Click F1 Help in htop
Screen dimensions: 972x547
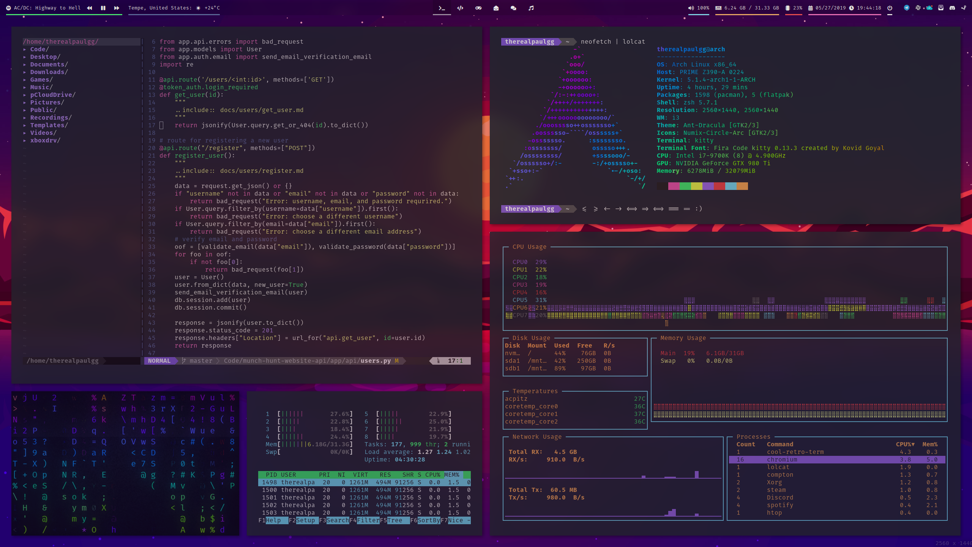point(273,520)
